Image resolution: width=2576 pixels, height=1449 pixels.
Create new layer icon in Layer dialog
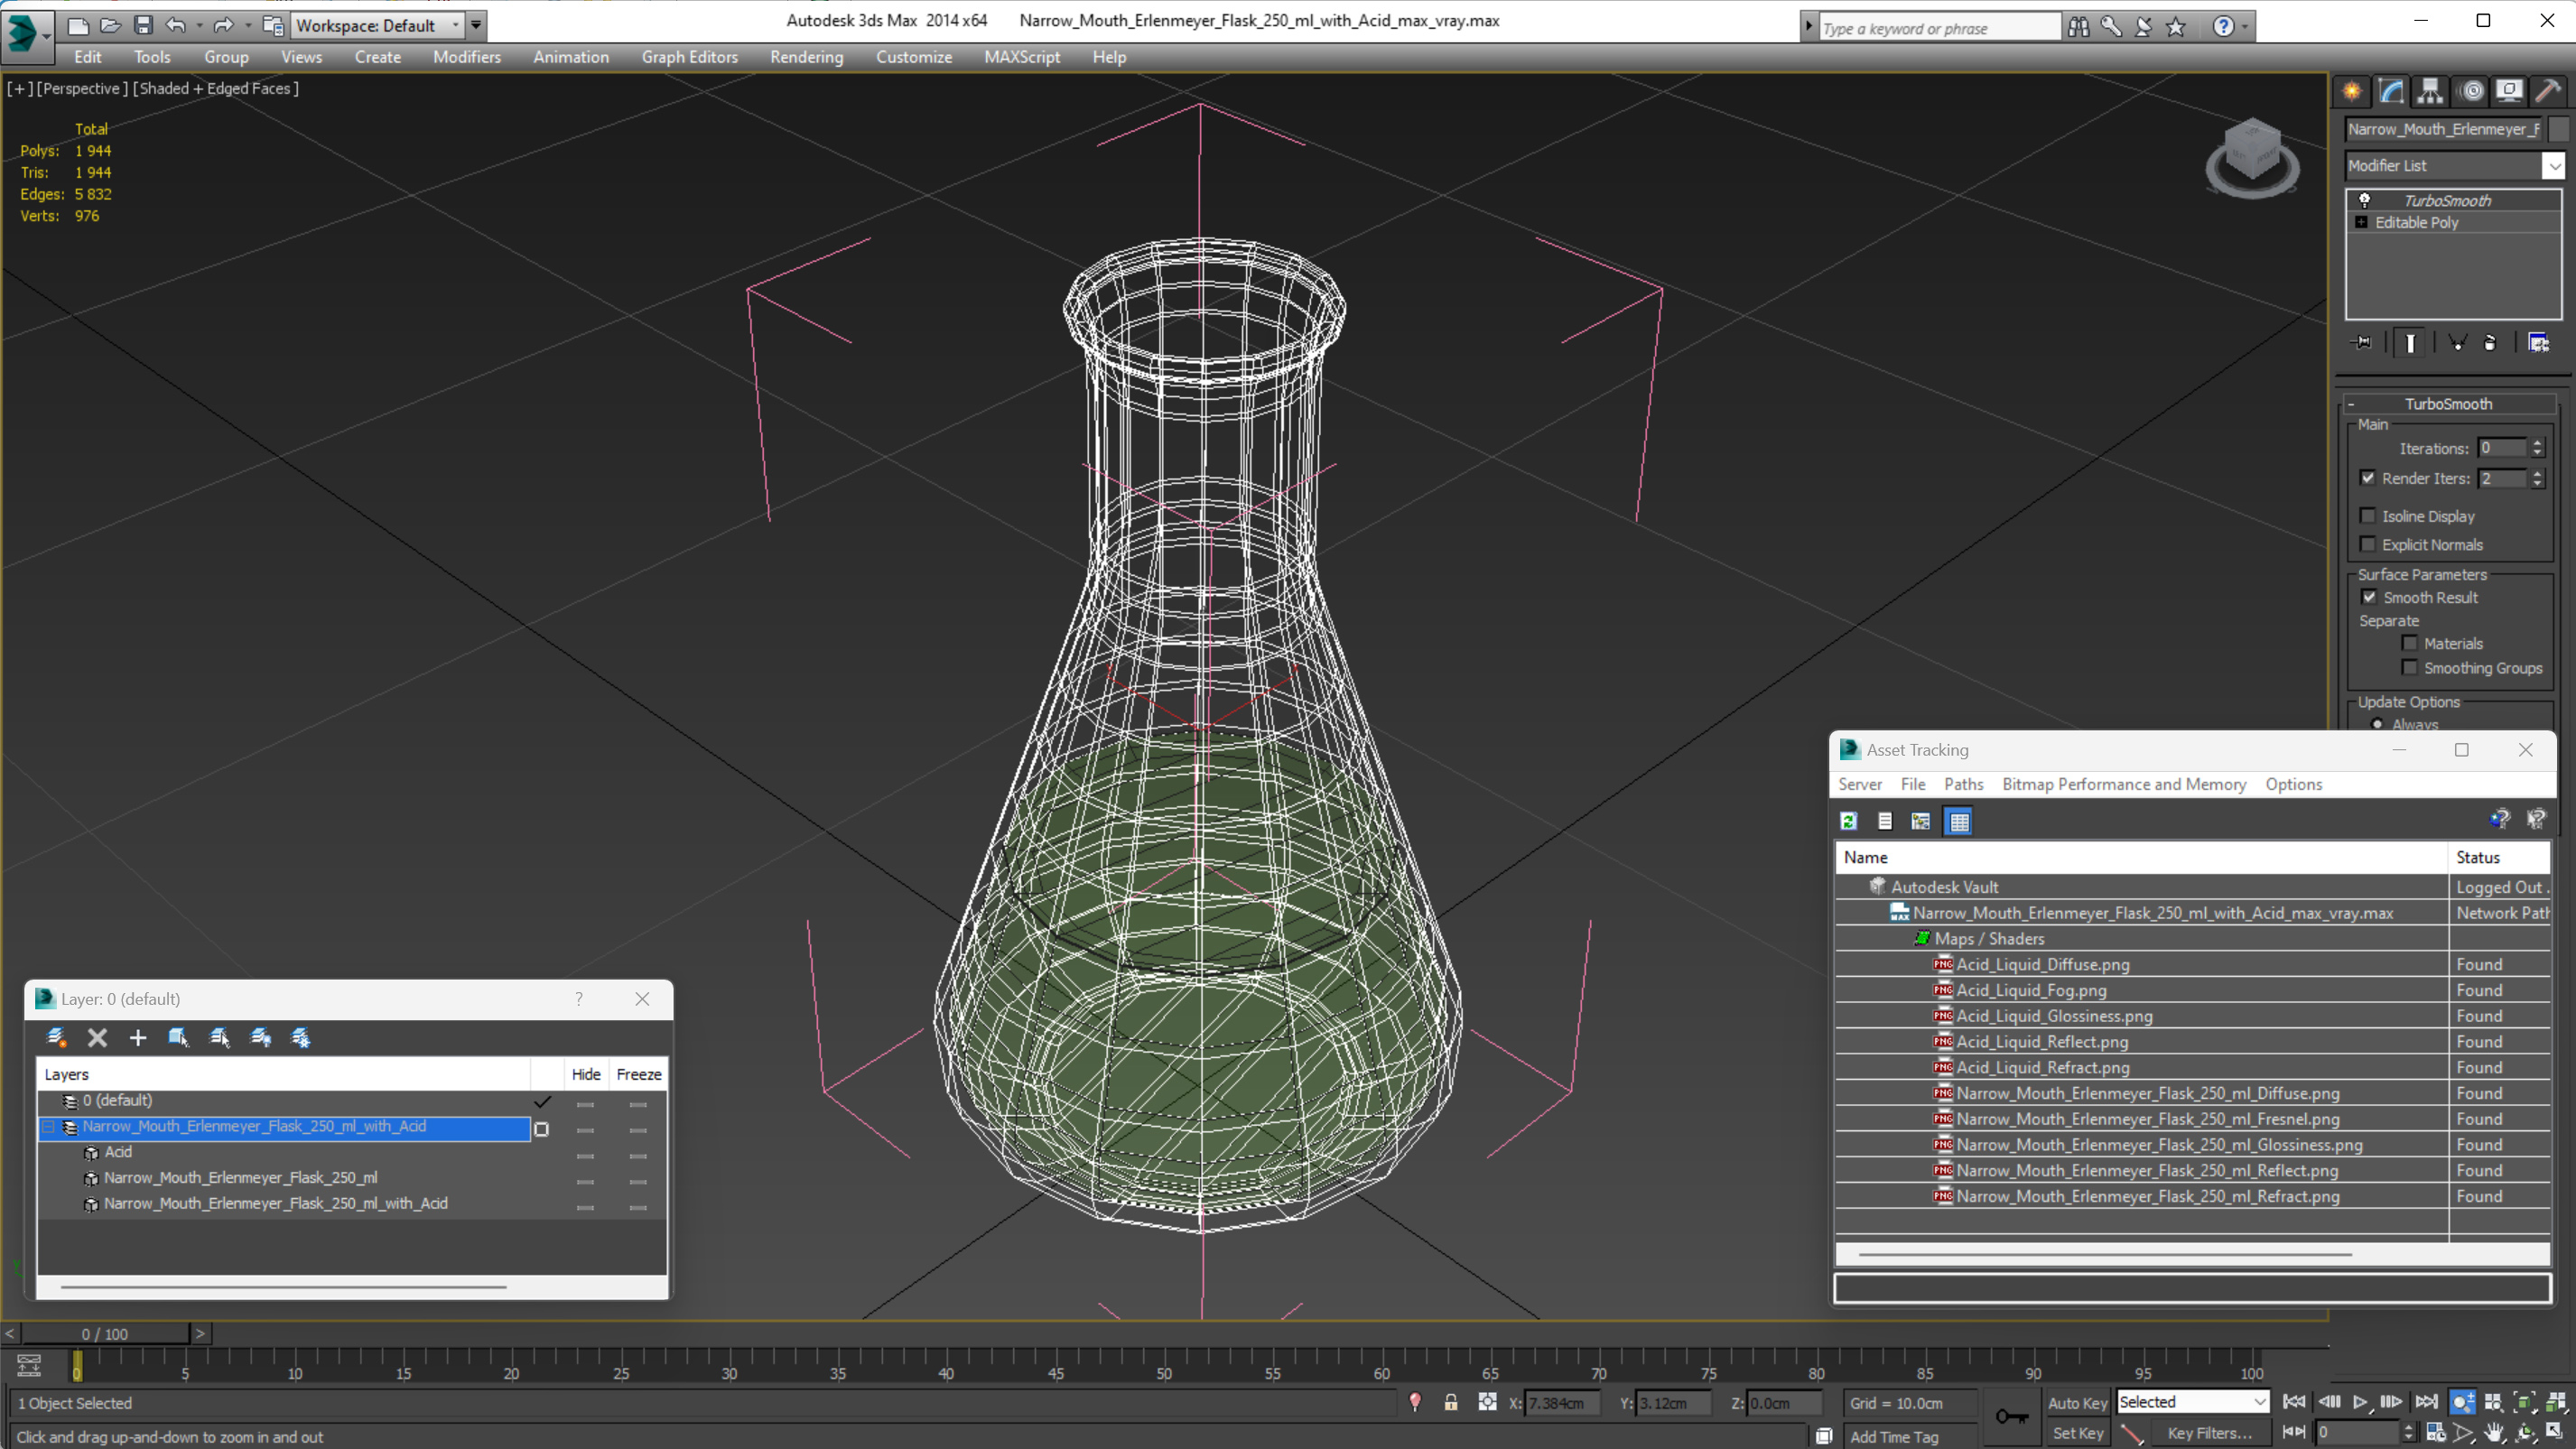point(56,1038)
